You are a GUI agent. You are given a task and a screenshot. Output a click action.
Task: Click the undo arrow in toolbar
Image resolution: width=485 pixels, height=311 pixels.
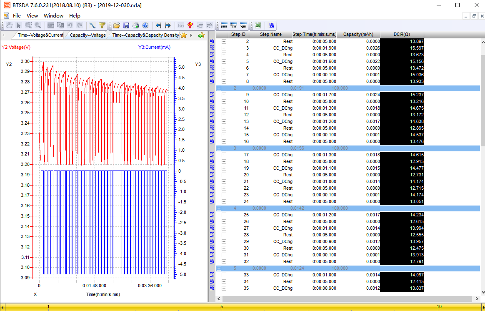(x=70, y=25)
